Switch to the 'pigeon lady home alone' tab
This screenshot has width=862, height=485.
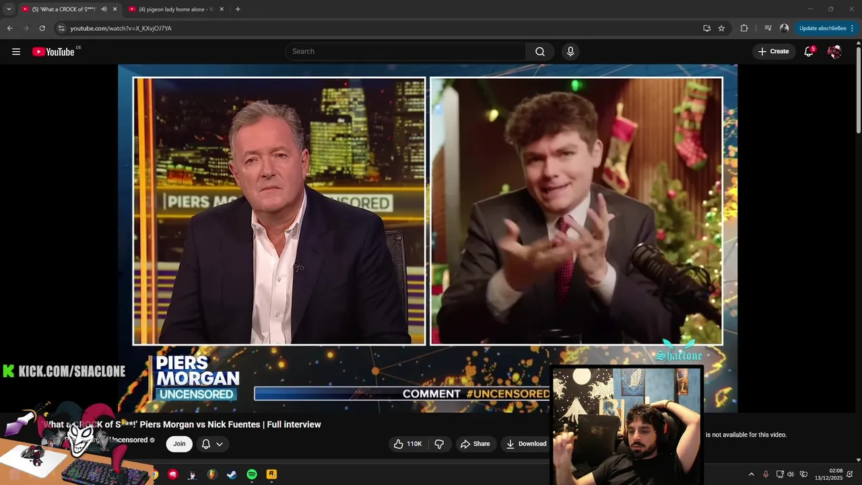pos(176,9)
